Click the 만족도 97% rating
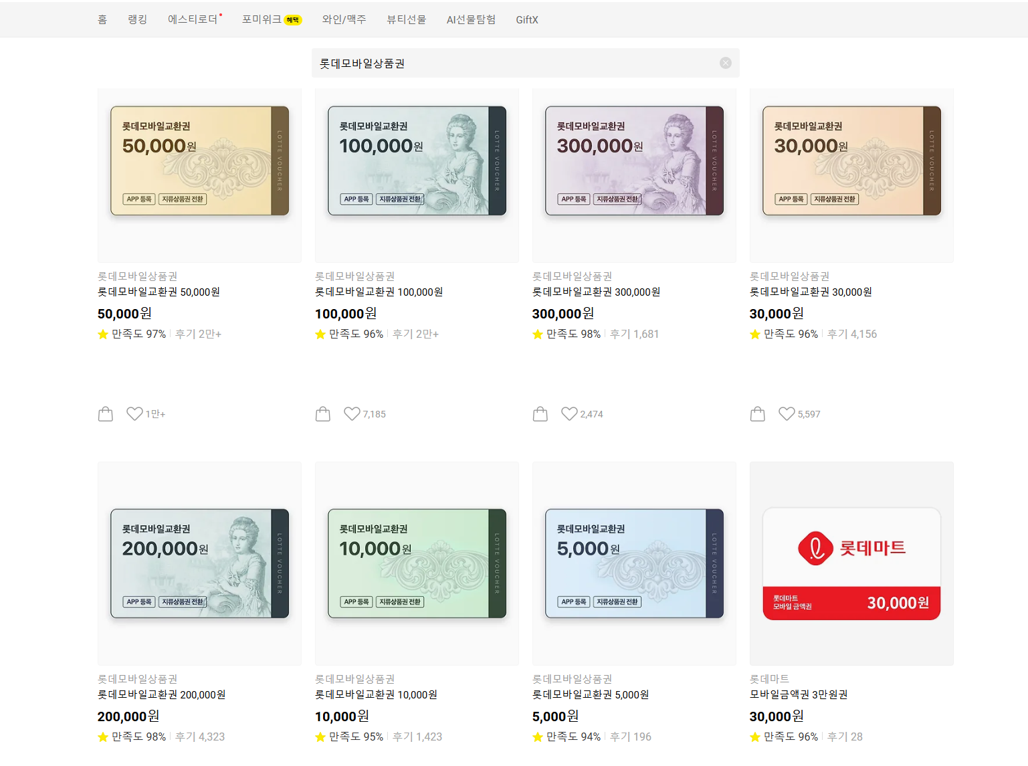The height and width of the screenshot is (766, 1028). pyautogui.click(x=132, y=334)
